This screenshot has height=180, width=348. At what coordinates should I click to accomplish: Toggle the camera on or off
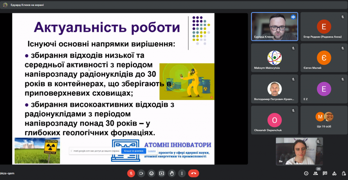[x=141, y=173]
